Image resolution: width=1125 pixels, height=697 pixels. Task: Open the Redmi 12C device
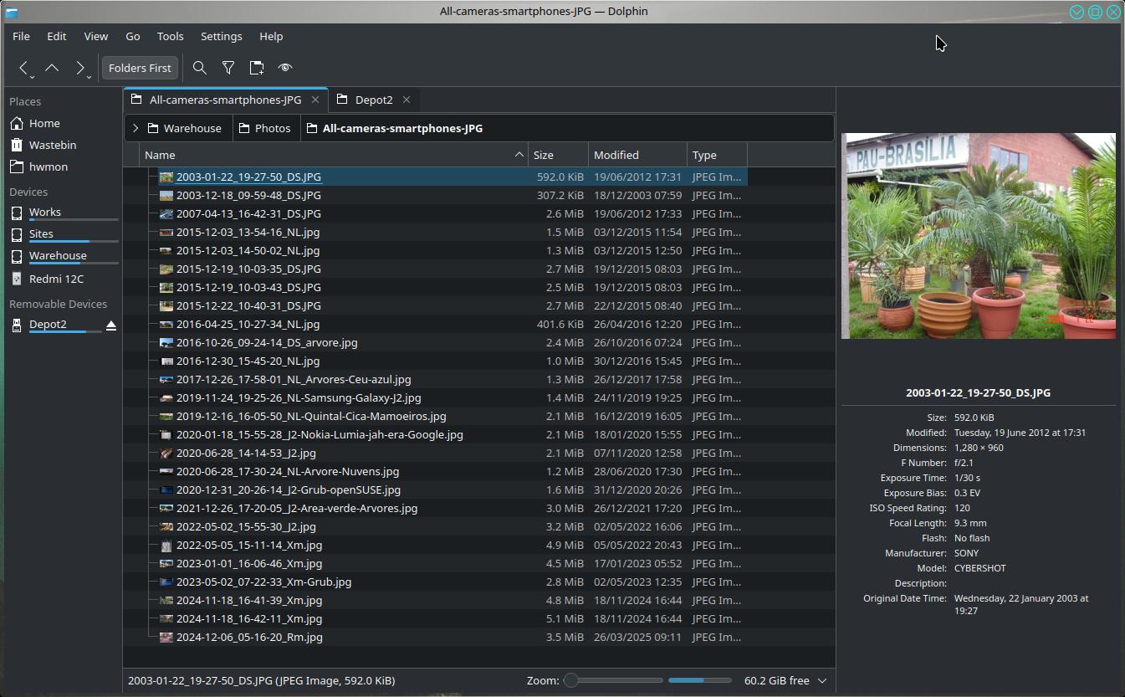coord(56,279)
